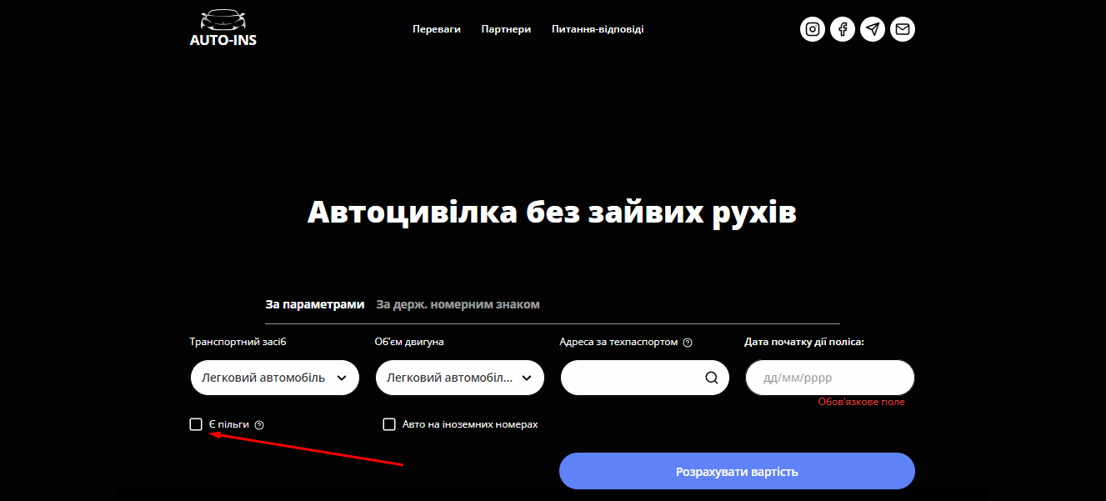Open the Instagram social icon
Screen dimensions: 1106x501
813,29
